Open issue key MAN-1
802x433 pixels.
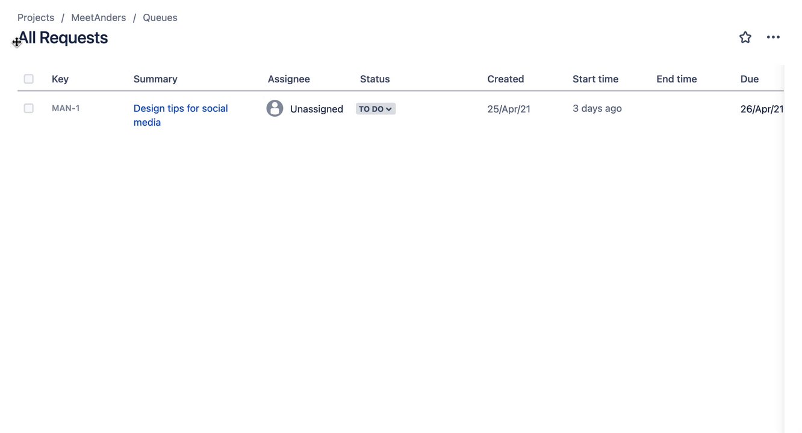66,108
